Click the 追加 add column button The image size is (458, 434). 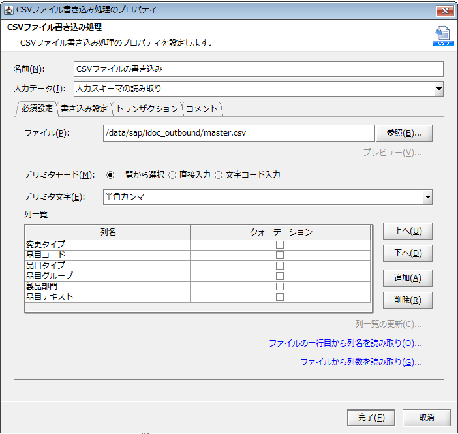[408, 278]
